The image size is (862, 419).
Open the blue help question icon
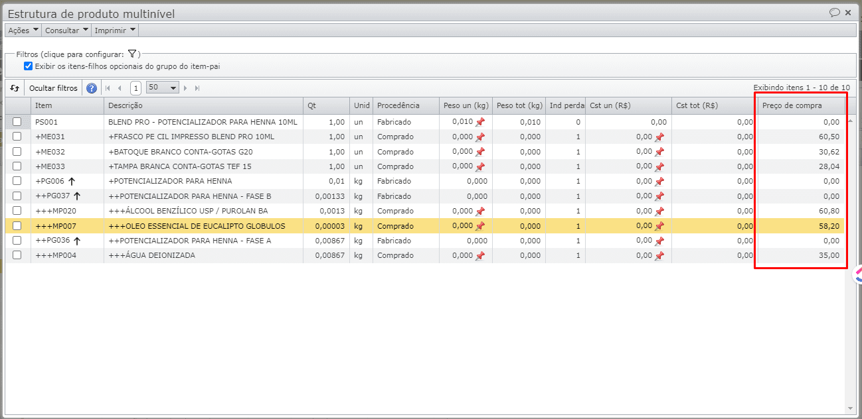click(x=92, y=88)
